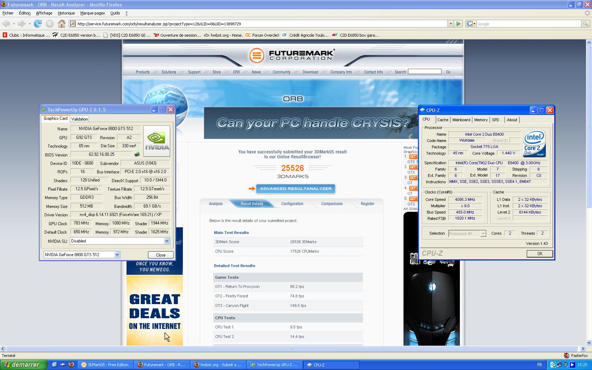592x370 pixels.
Task: Click Download link in Futuremark navigation
Action: tap(310, 72)
